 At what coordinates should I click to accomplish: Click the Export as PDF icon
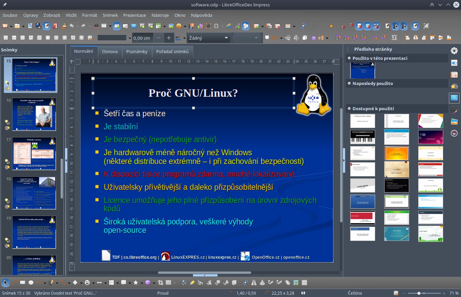coord(55,26)
